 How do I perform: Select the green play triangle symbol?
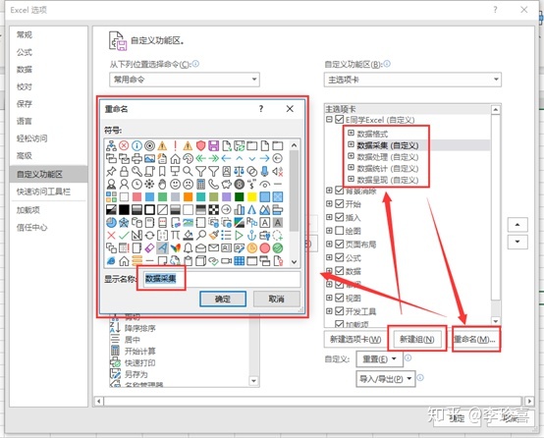coord(240,236)
